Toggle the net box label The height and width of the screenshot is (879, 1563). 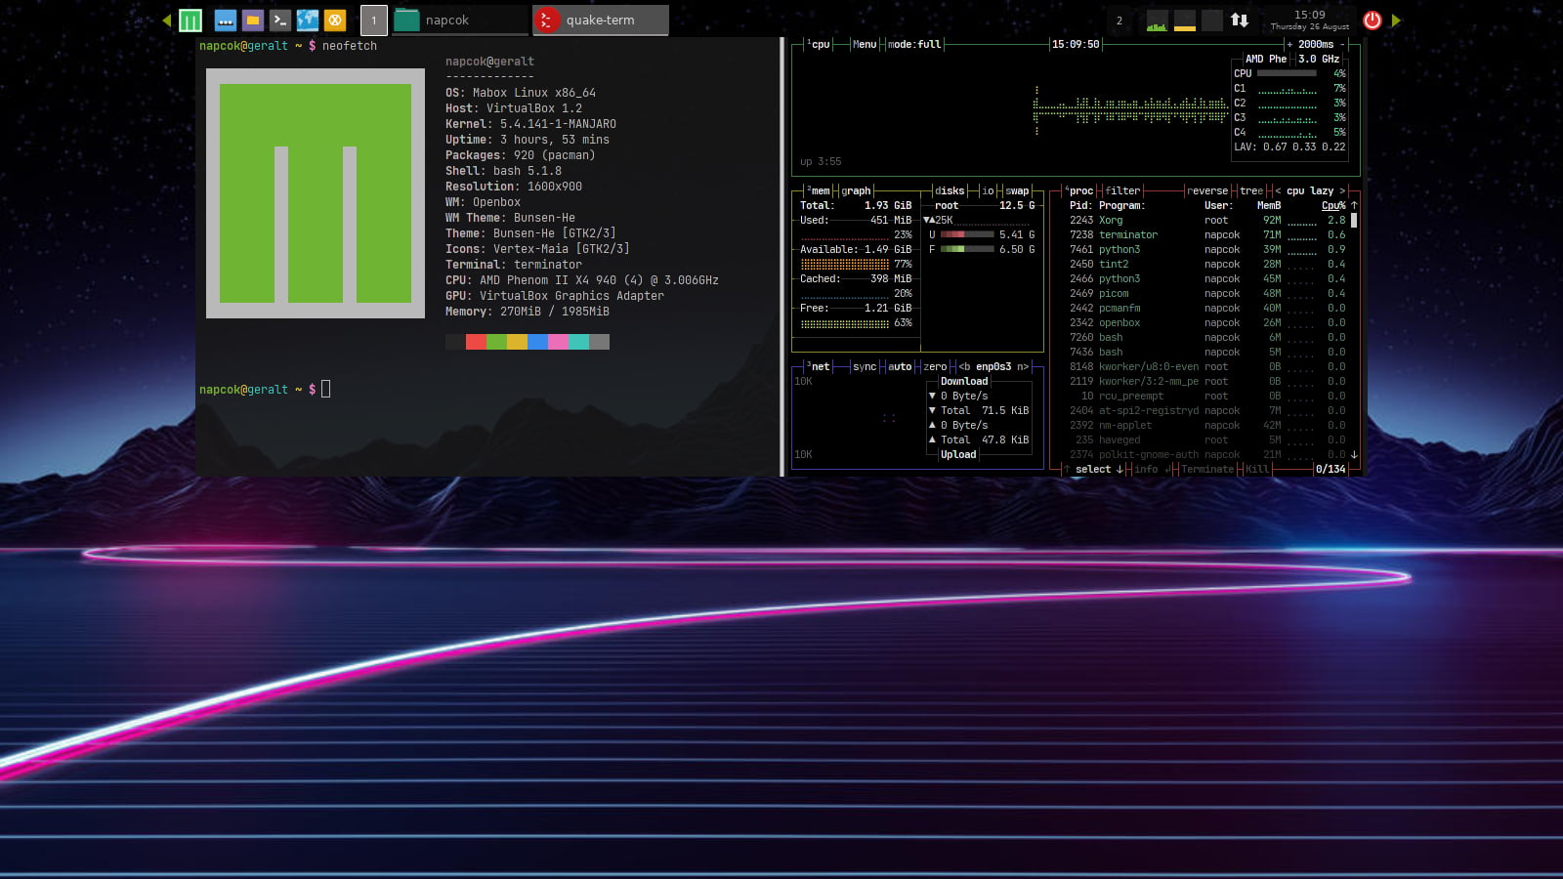(x=819, y=366)
